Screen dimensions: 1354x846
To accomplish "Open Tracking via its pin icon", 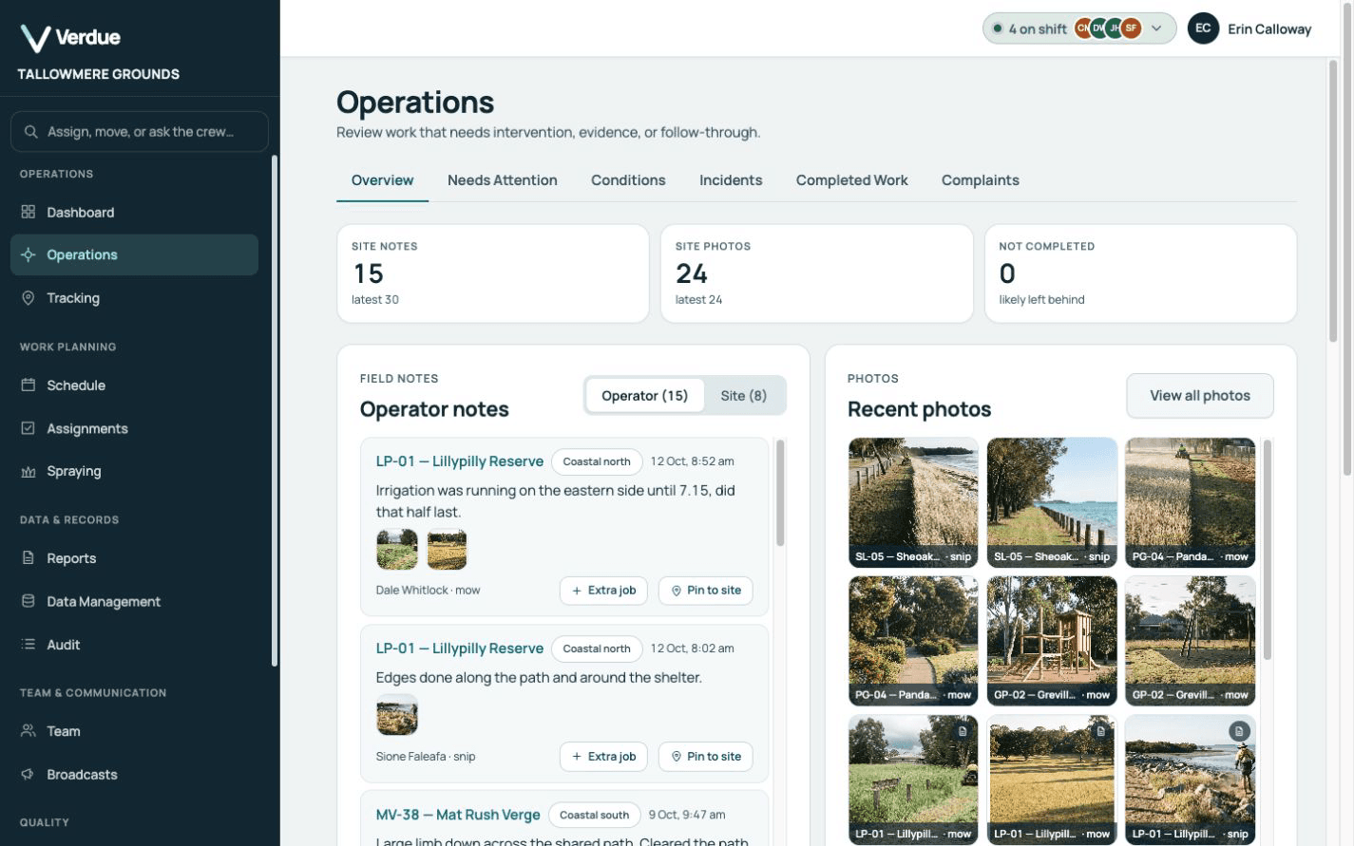I will [29, 298].
